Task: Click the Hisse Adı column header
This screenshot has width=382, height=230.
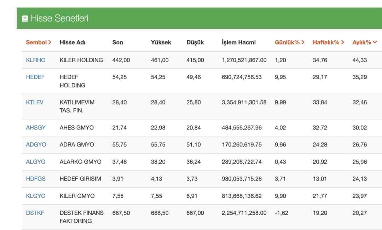Action: (73, 42)
